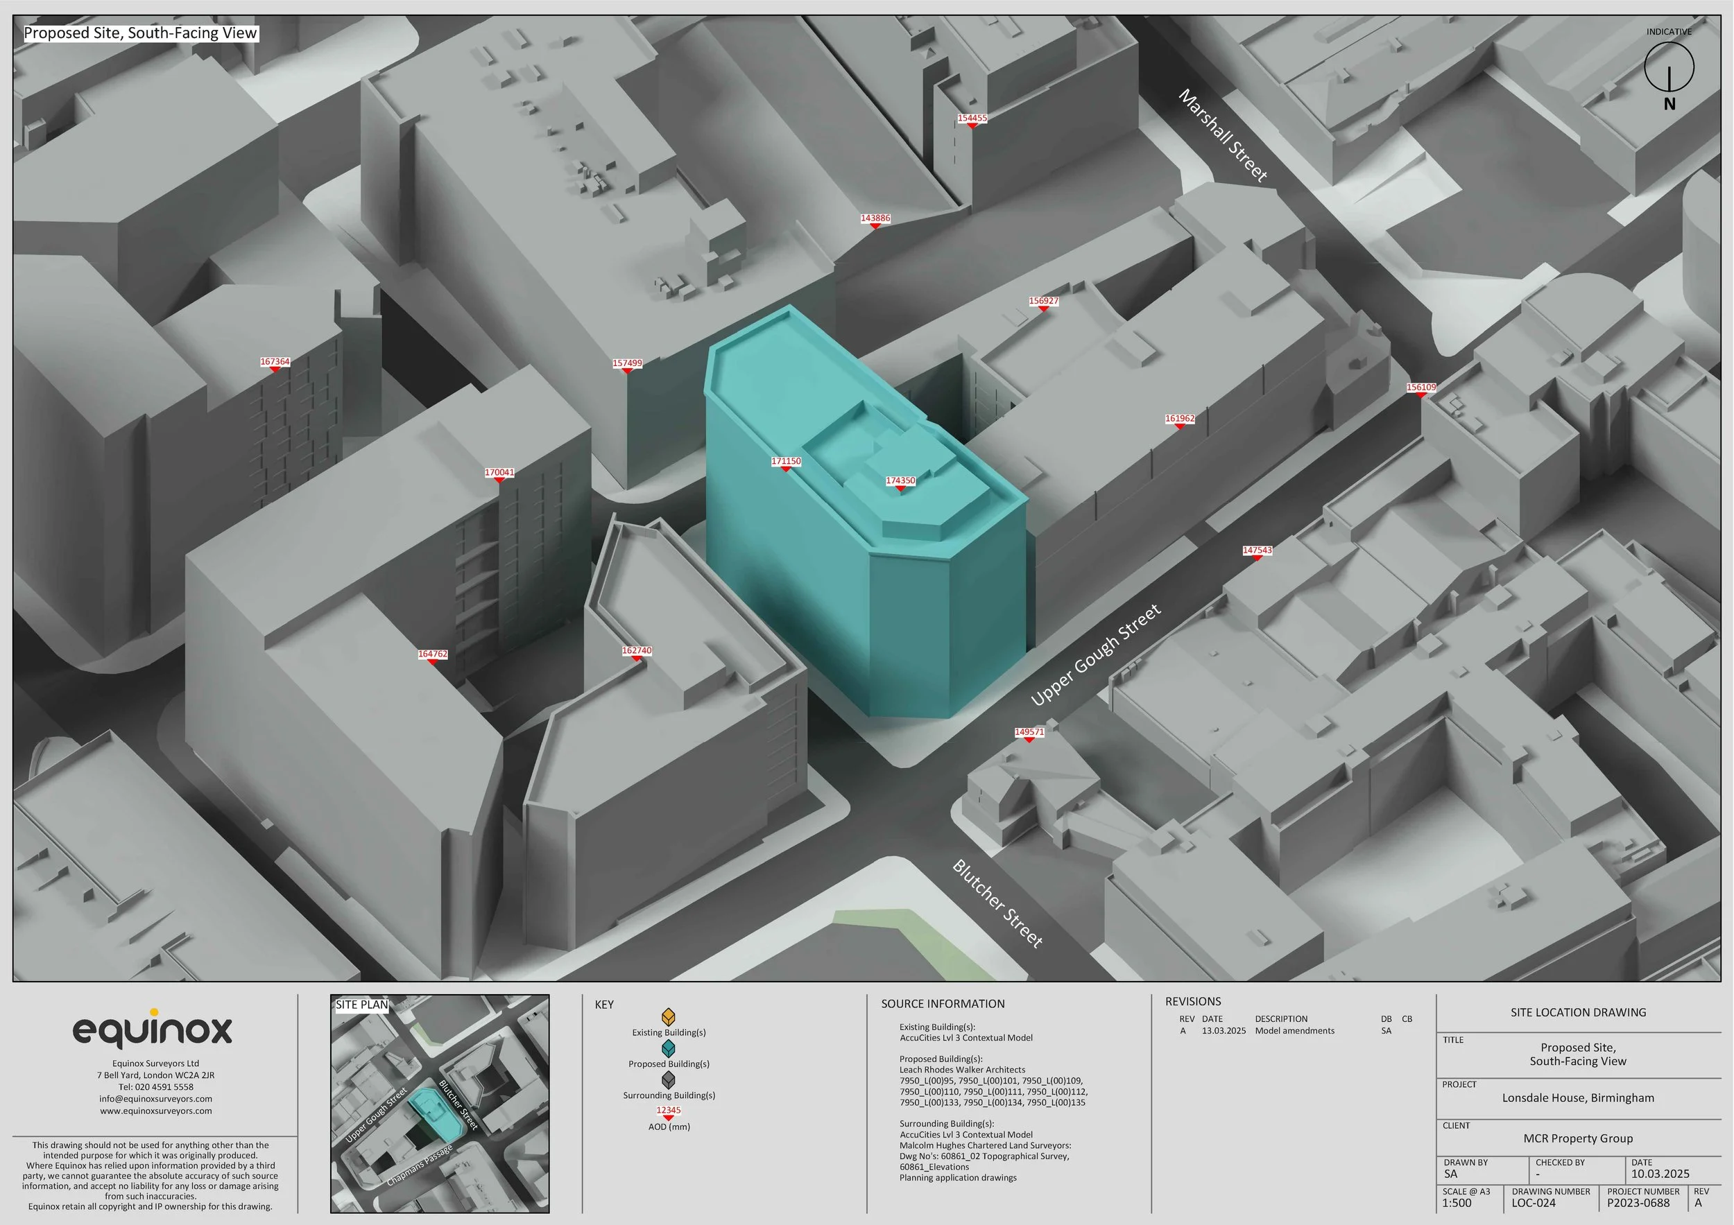This screenshot has width=1734, height=1225.
Task: Click the Blutcher Street label on main view
Action: (x=997, y=903)
